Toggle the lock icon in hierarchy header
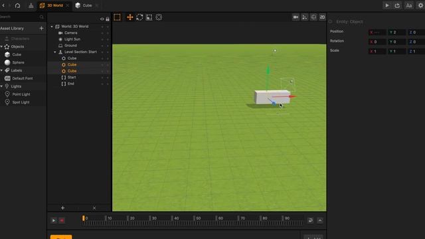Viewport: 425px width, 239px height. point(108,19)
